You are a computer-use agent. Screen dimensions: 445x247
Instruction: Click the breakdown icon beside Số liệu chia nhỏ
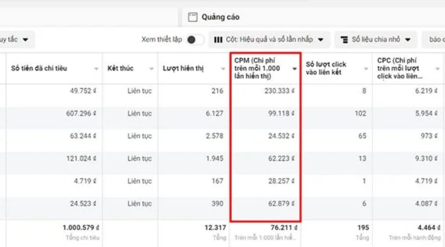tap(344, 40)
